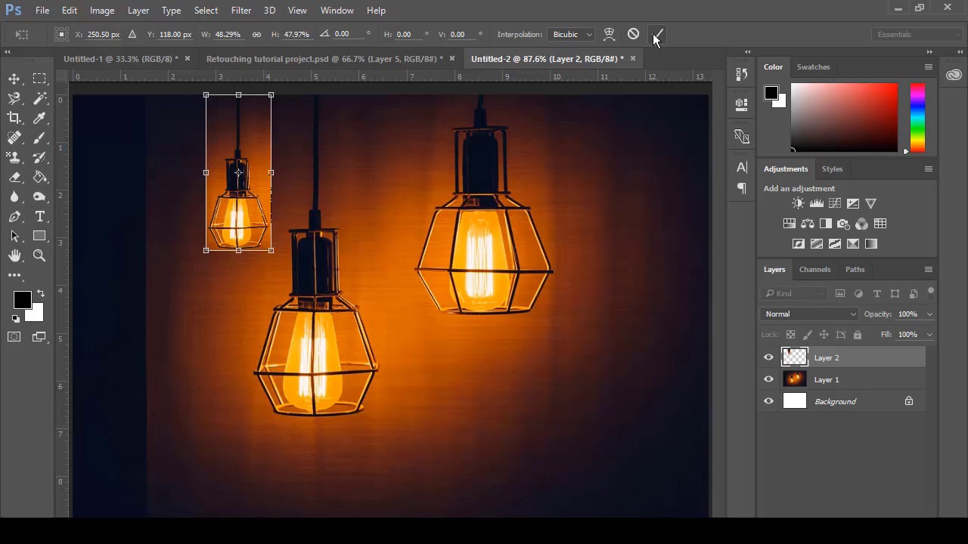Select the Horizontal Type tool
This screenshot has height=544, width=968.
point(39,216)
